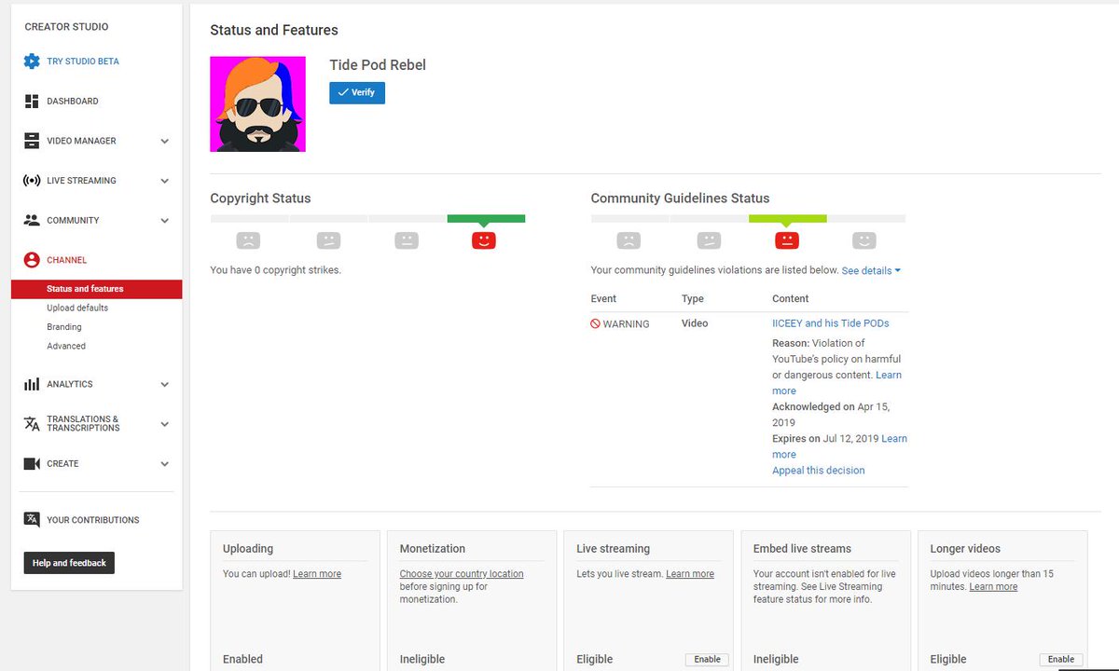The image size is (1119, 671).
Task: Click Learn more in Uploading card
Action: point(317,574)
